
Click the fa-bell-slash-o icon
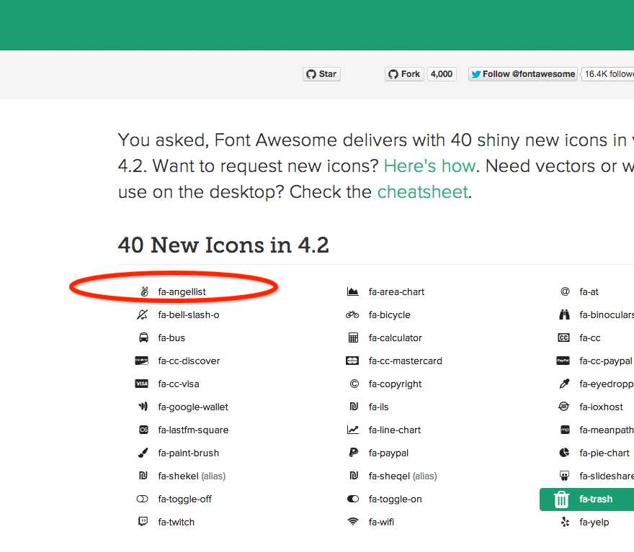coord(143,315)
